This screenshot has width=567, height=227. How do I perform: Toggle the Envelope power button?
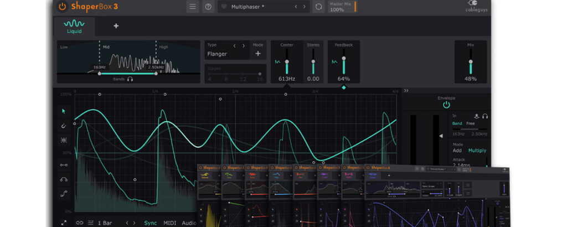(447, 105)
